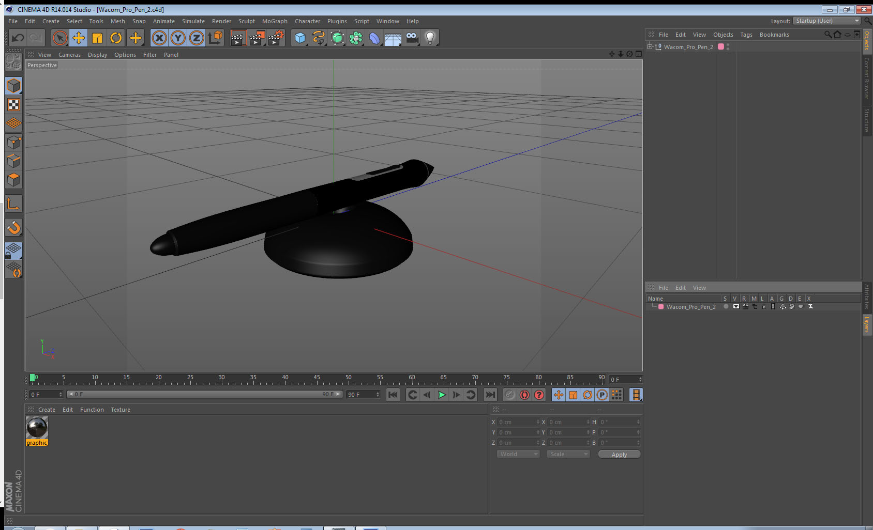Toggle the Snap magnet icon
This screenshot has height=530, width=873.
14,227
